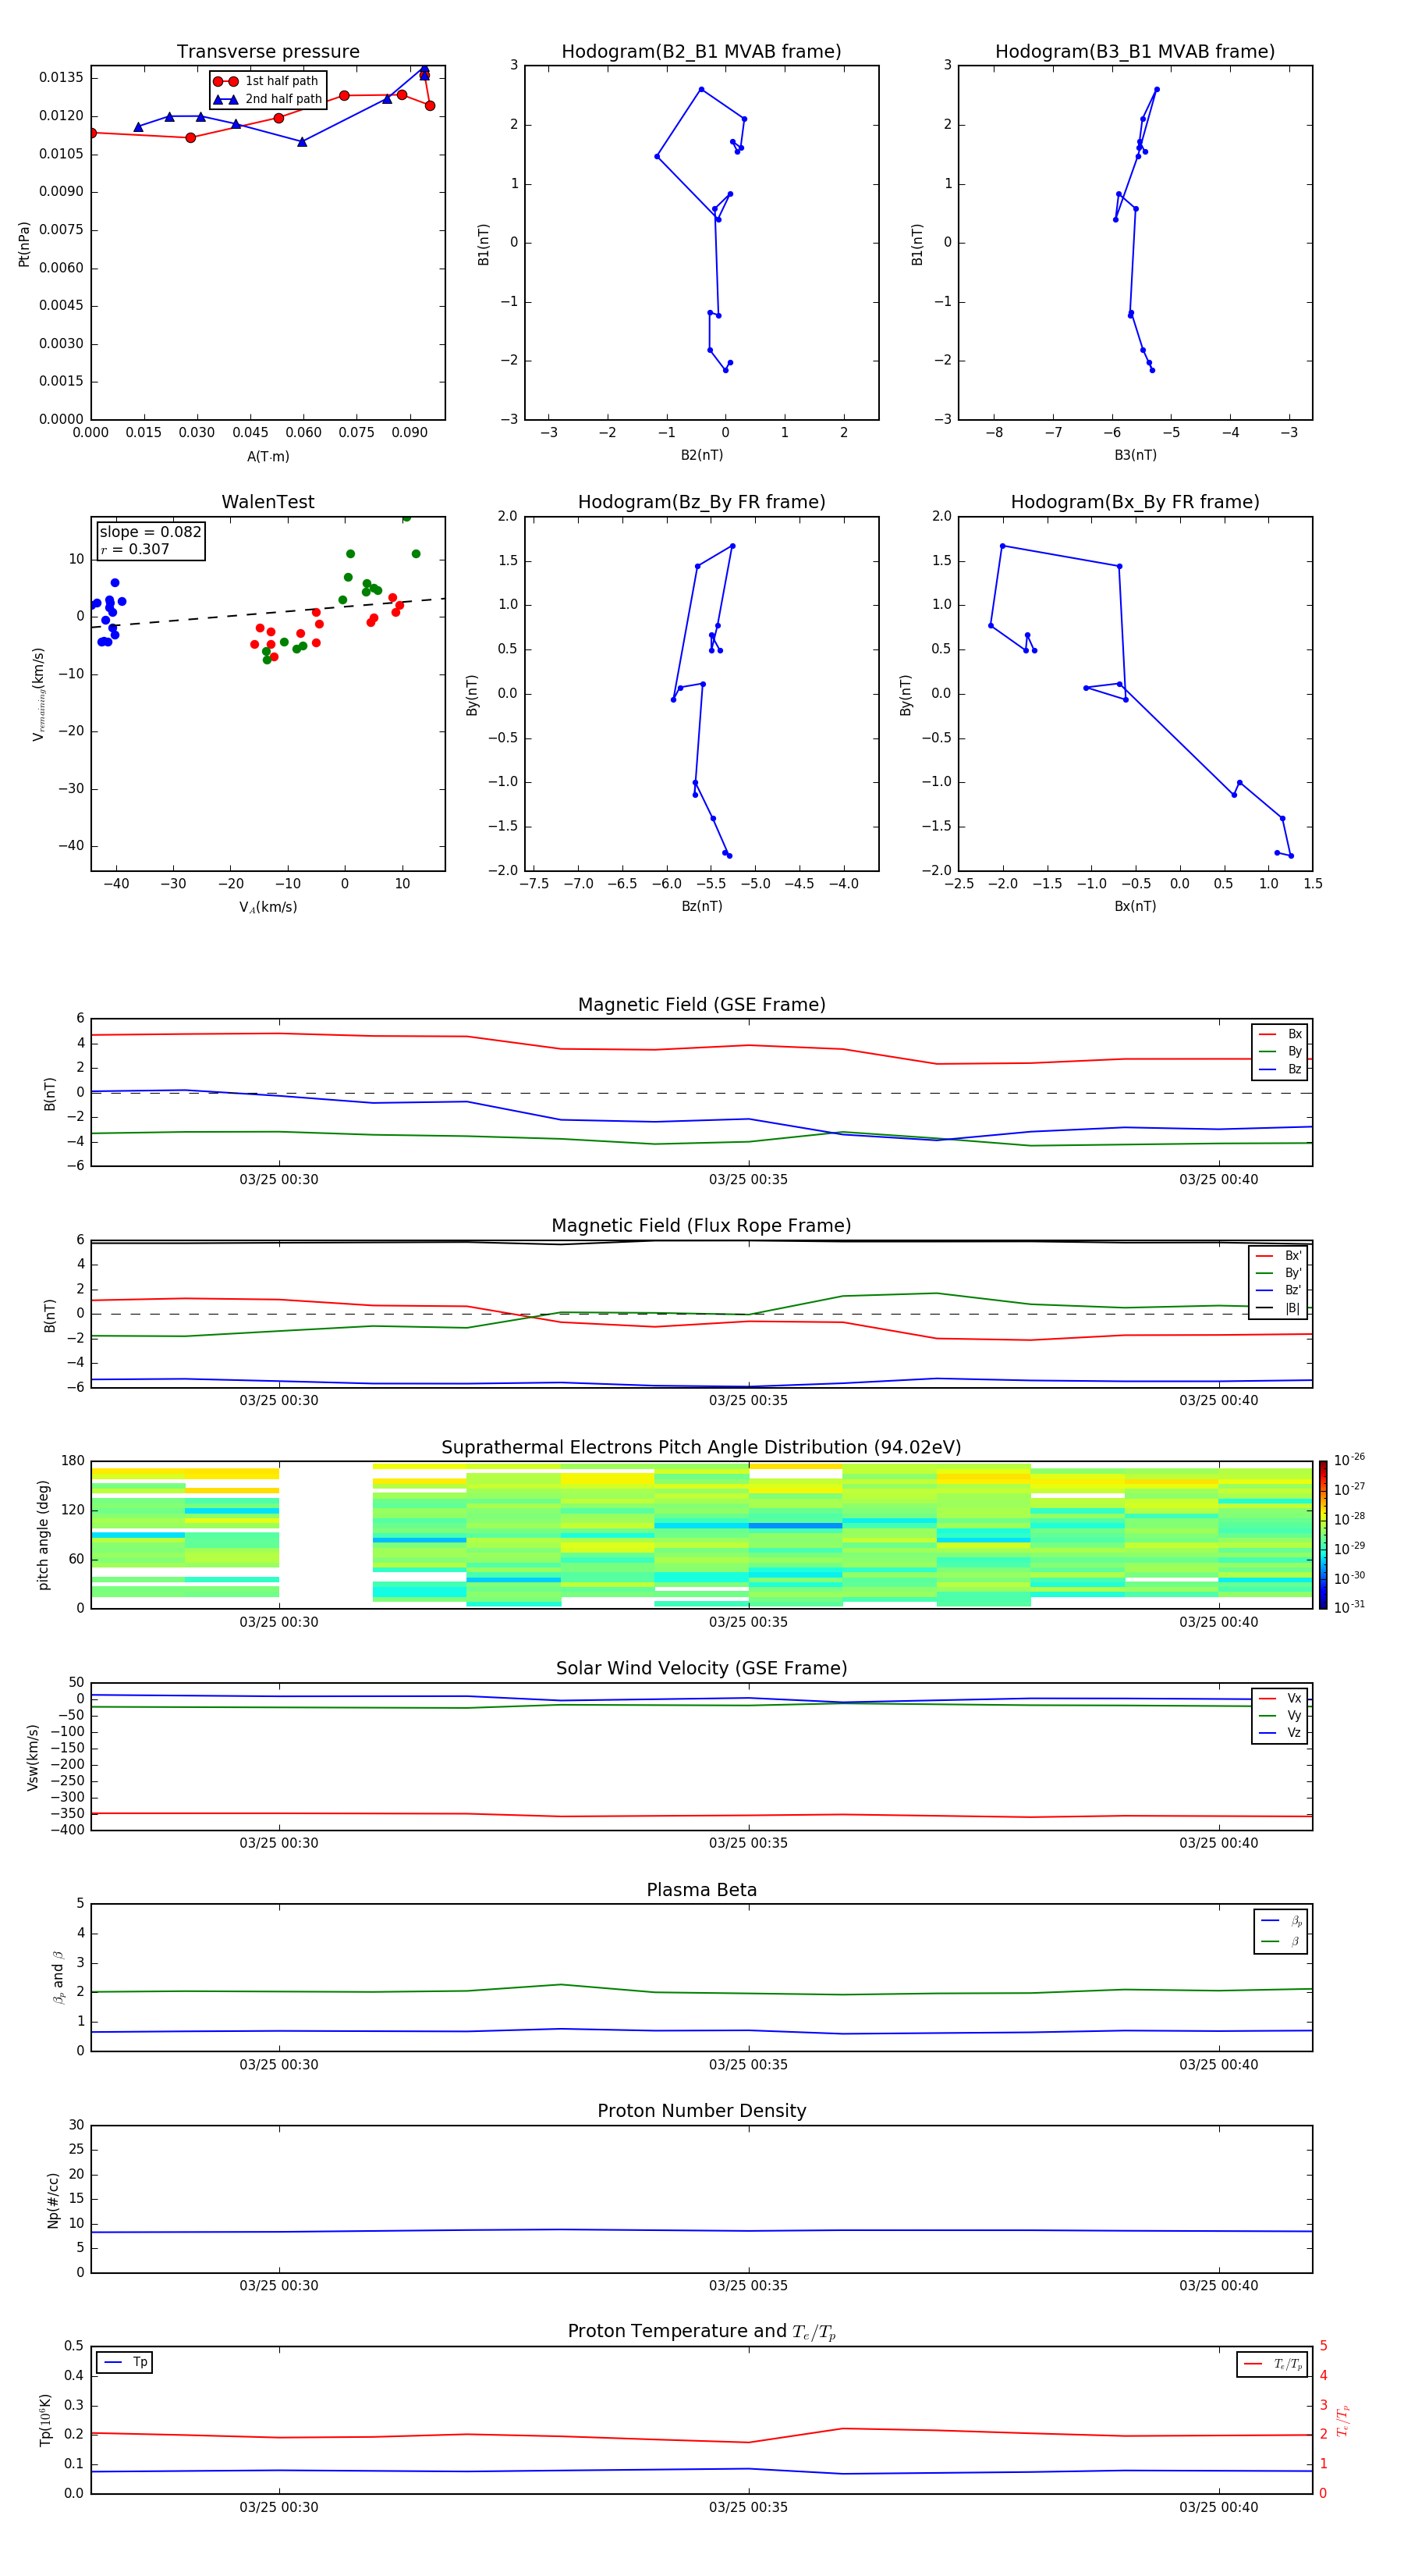Click 'Vsw(km/s)' y-axis label

[x=33, y=1756]
